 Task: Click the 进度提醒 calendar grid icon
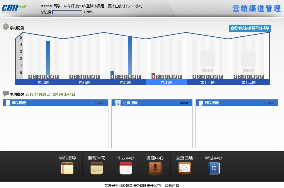point(118,103)
